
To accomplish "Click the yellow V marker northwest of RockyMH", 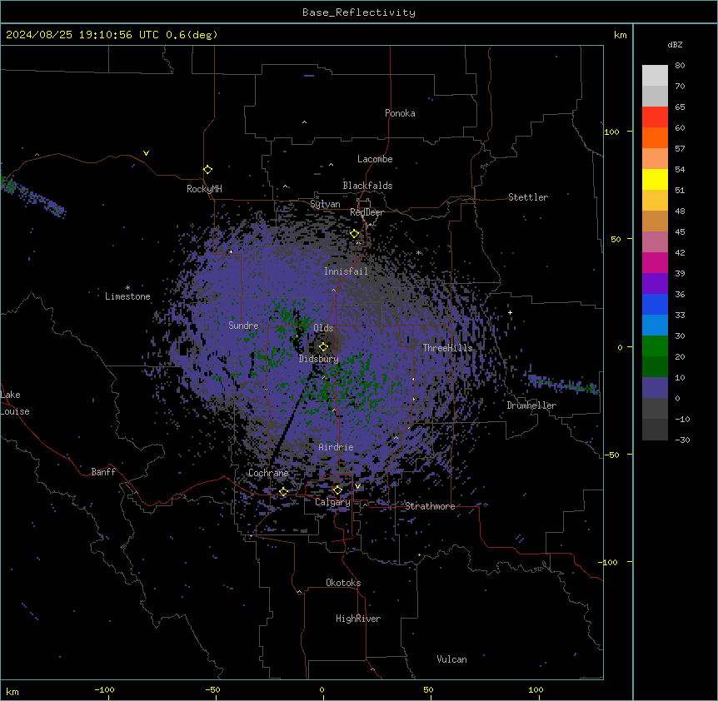I will [x=146, y=153].
